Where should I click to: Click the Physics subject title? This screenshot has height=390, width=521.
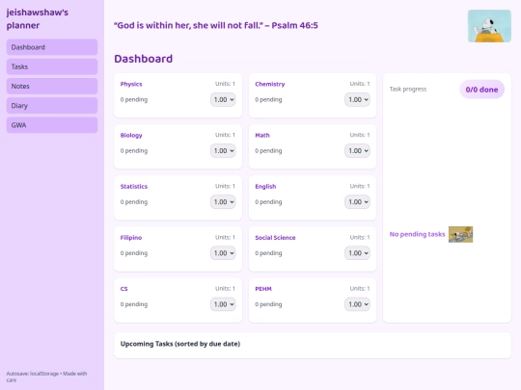click(x=131, y=84)
